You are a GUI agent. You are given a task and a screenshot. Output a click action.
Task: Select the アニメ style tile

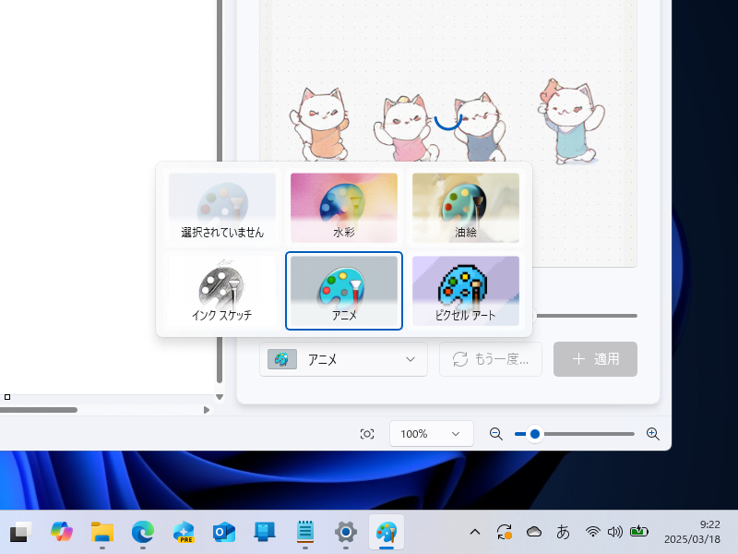click(x=343, y=291)
